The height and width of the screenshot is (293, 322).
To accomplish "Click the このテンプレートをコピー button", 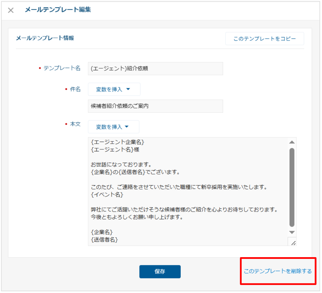I will coord(265,39).
